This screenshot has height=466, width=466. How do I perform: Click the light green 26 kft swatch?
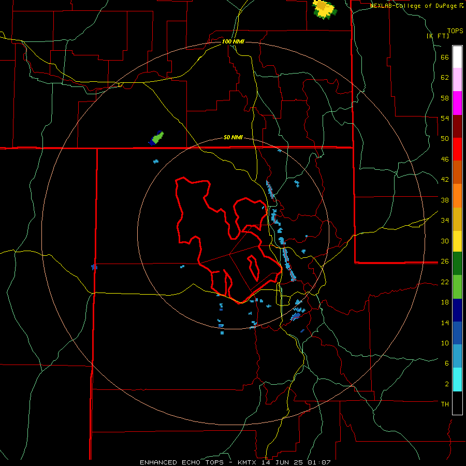(457, 287)
